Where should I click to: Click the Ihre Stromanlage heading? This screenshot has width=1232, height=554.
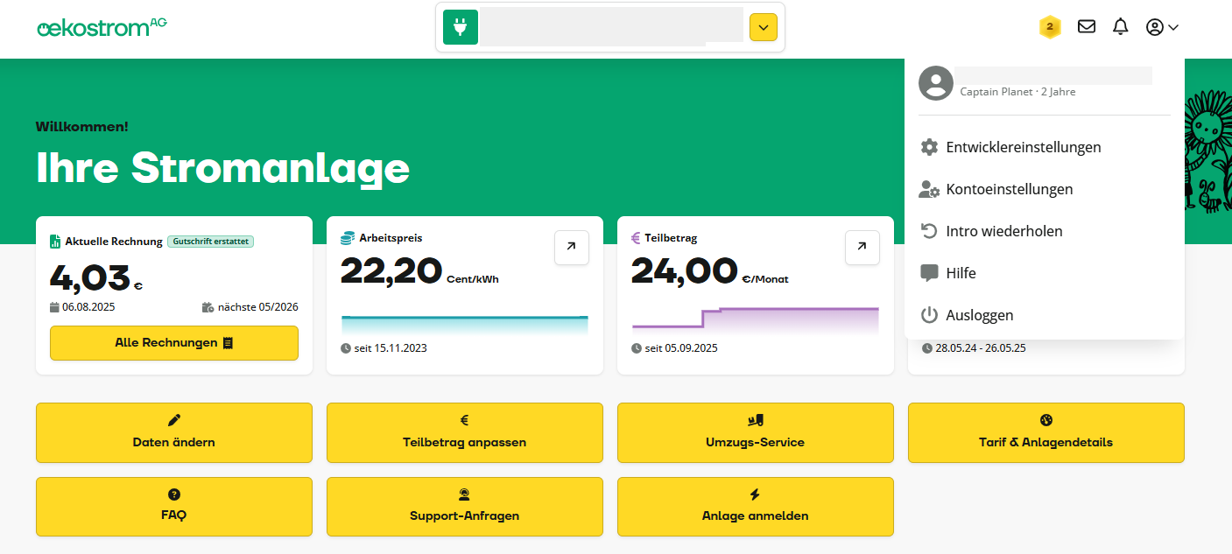(223, 167)
